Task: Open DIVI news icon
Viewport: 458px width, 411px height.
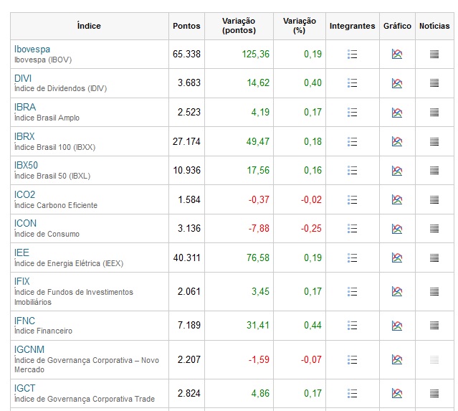Action: tap(434, 83)
